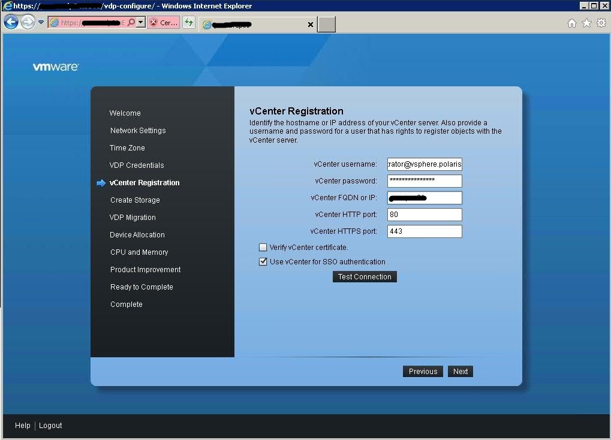Viewport: 611px width, 440px height.
Task: Uncheck Use vCenter for SSO authentication
Action: (263, 261)
